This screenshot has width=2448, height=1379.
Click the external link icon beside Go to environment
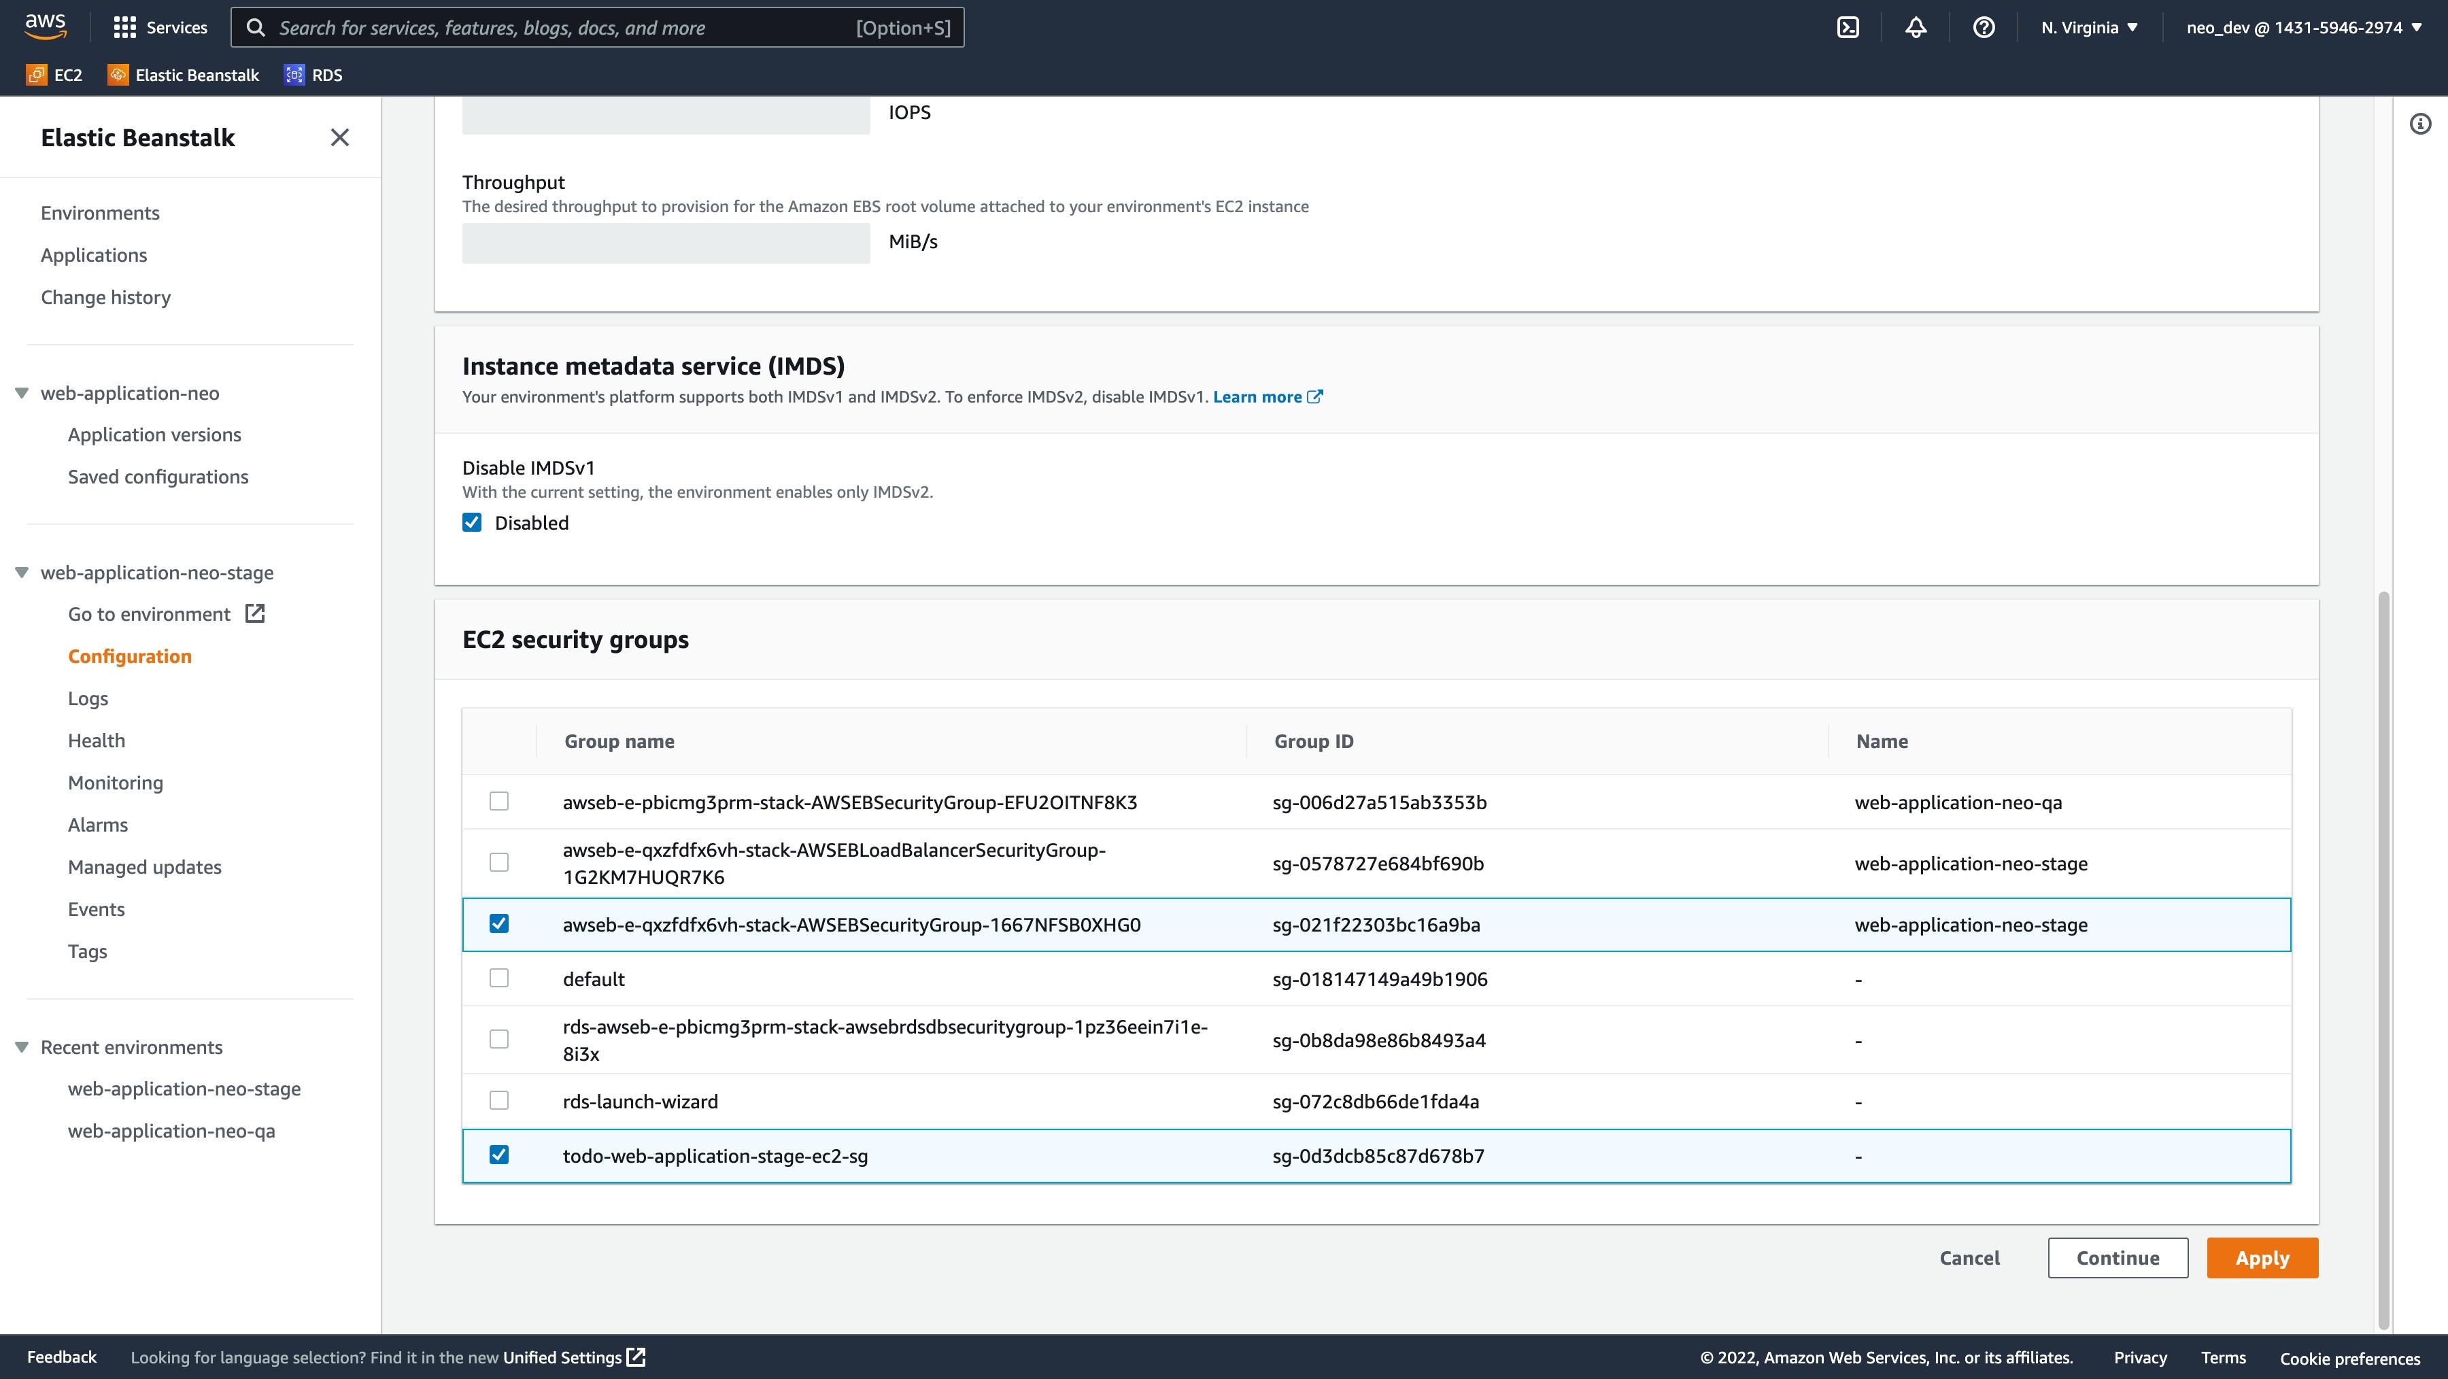click(255, 614)
